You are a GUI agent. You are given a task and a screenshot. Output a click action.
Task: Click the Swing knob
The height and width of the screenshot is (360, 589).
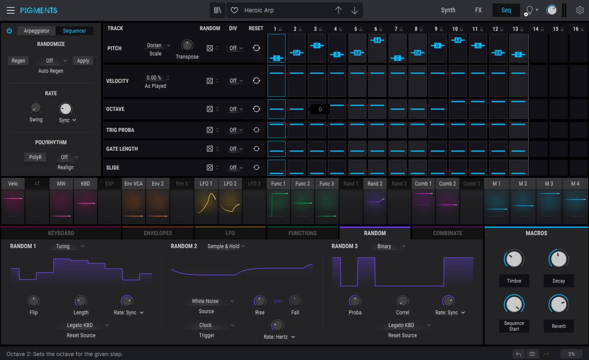point(36,108)
